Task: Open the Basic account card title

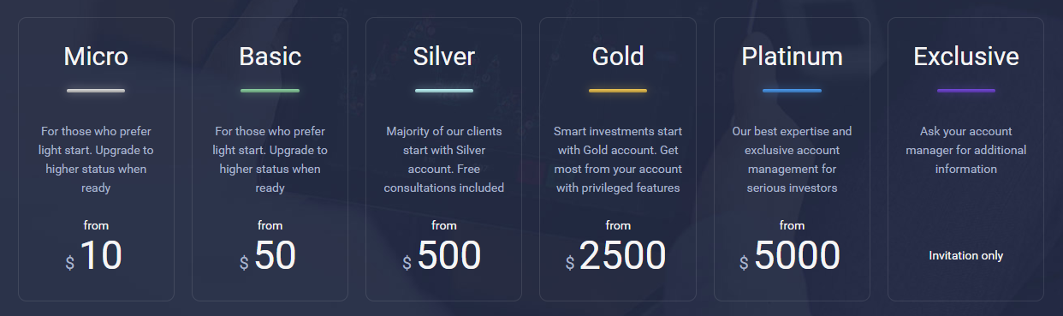Action: 270,57
